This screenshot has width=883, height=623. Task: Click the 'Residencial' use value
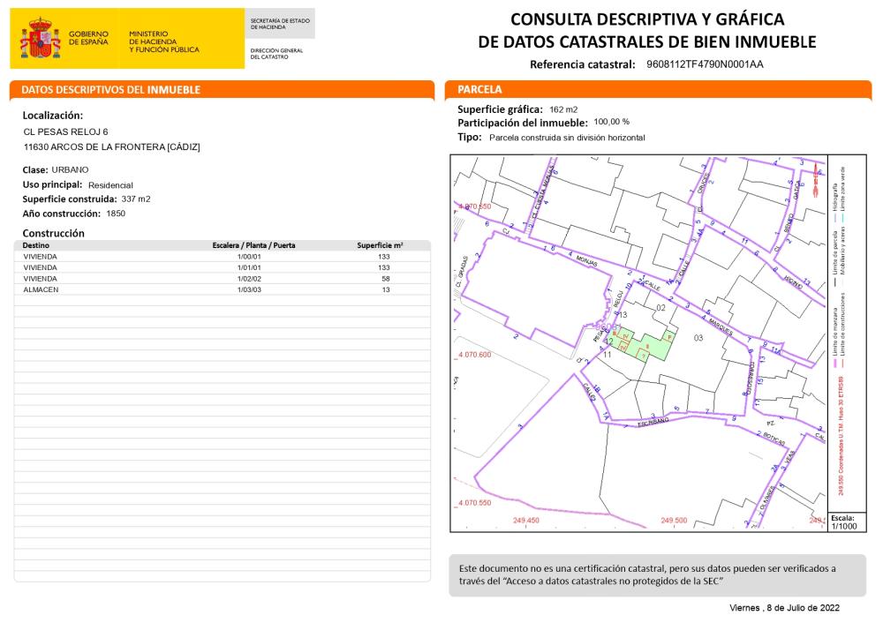tap(110, 185)
